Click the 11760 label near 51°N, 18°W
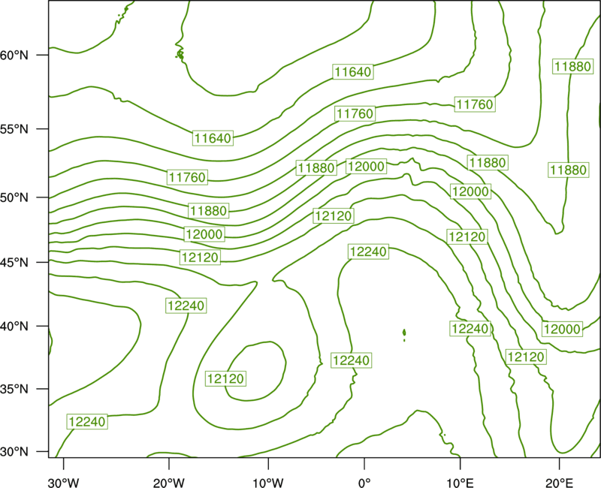This screenshot has height=488, width=601. point(187,177)
